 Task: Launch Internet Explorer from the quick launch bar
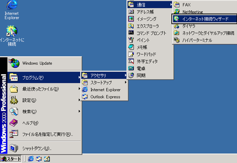31,159
